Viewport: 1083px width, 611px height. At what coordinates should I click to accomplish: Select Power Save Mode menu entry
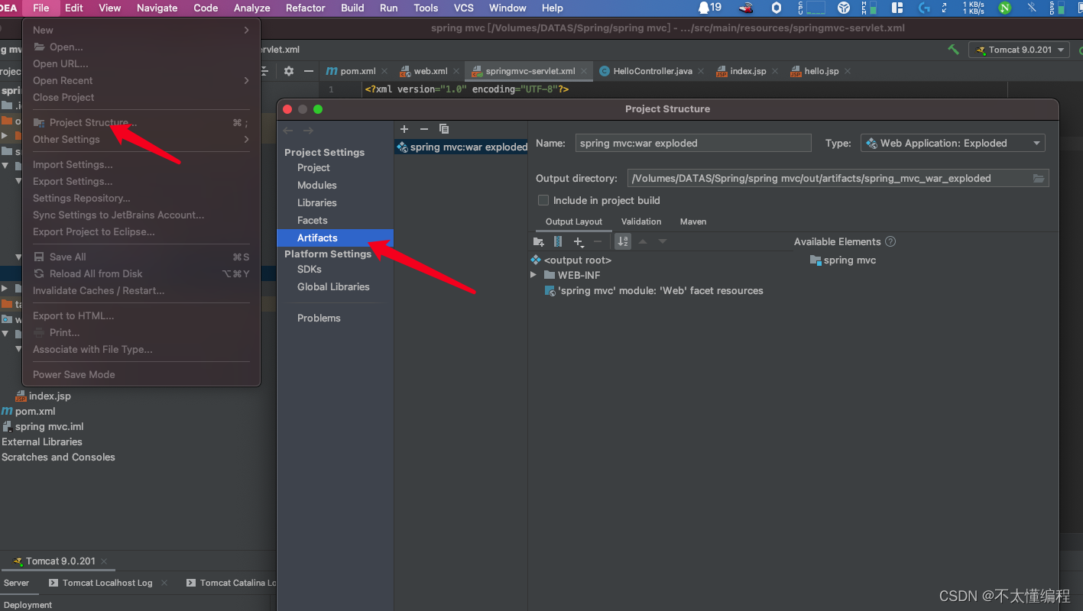coord(141,374)
